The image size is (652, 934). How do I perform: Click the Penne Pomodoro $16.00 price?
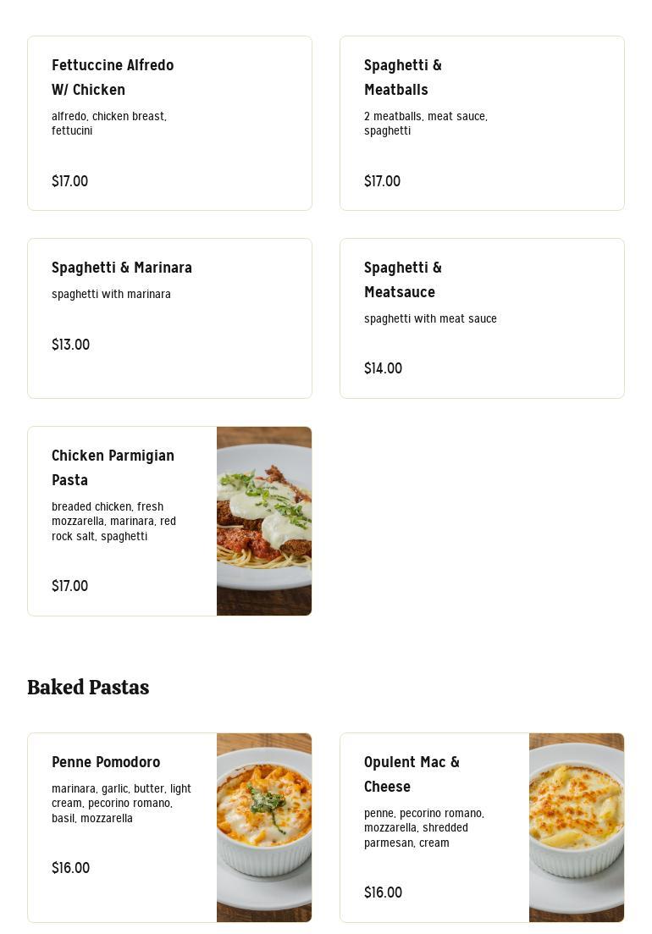point(70,868)
